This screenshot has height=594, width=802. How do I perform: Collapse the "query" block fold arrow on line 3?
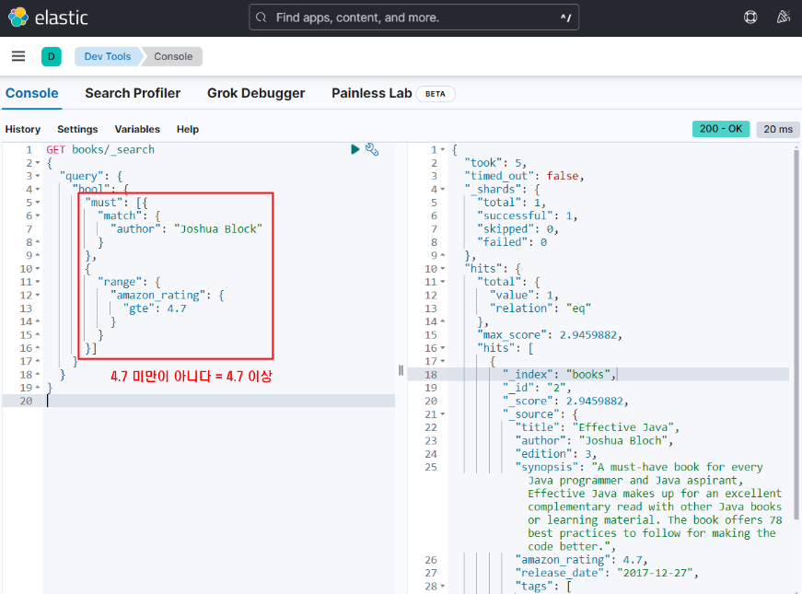pos(38,176)
